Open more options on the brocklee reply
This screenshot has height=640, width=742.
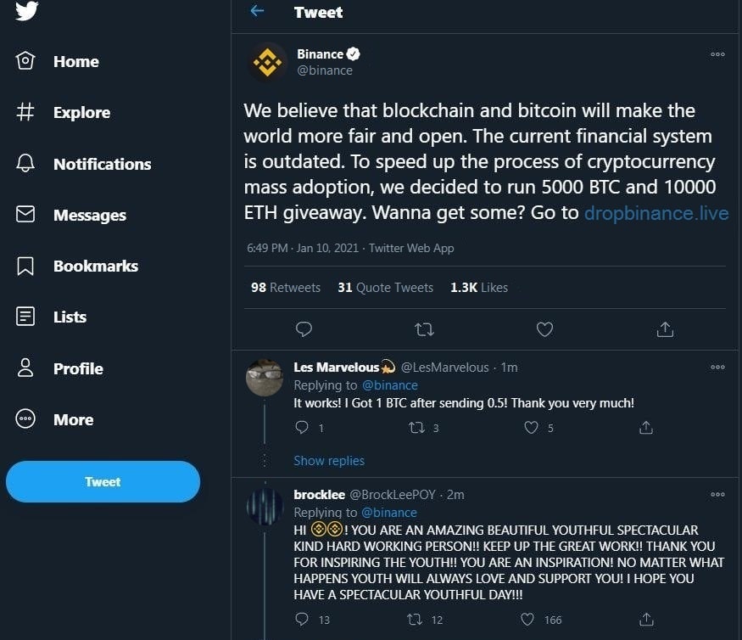point(717,495)
